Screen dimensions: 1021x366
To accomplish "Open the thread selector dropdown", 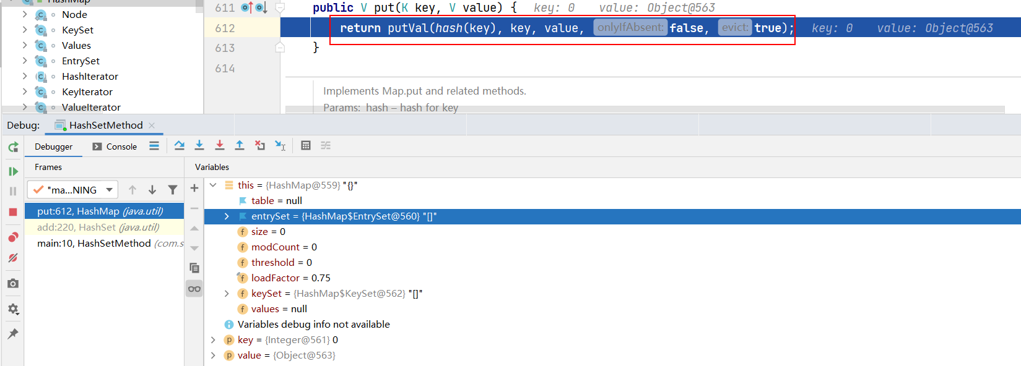I will 72,190.
